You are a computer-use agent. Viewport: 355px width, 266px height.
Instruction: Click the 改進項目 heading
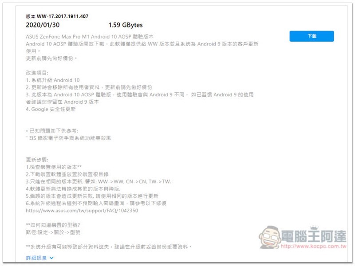click(37, 73)
